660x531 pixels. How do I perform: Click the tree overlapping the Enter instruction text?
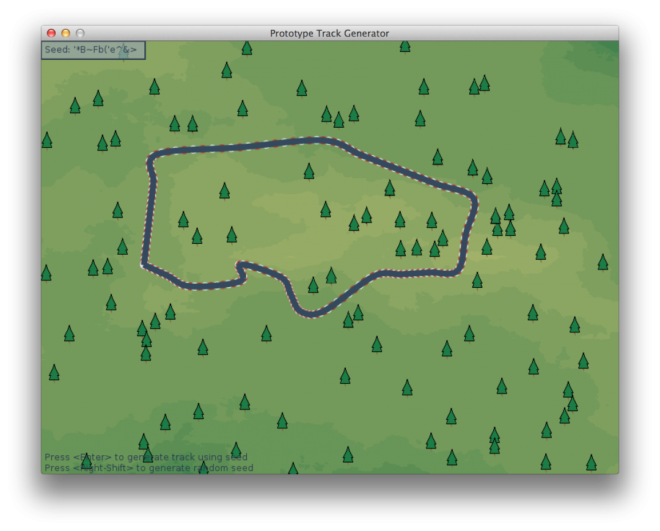pos(86,460)
